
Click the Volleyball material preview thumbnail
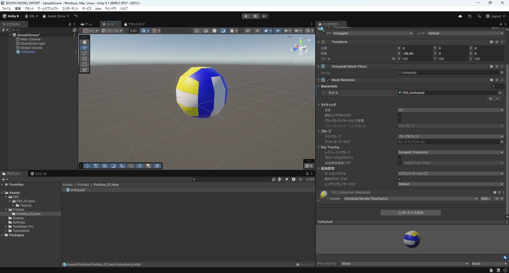(x=324, y=195)
